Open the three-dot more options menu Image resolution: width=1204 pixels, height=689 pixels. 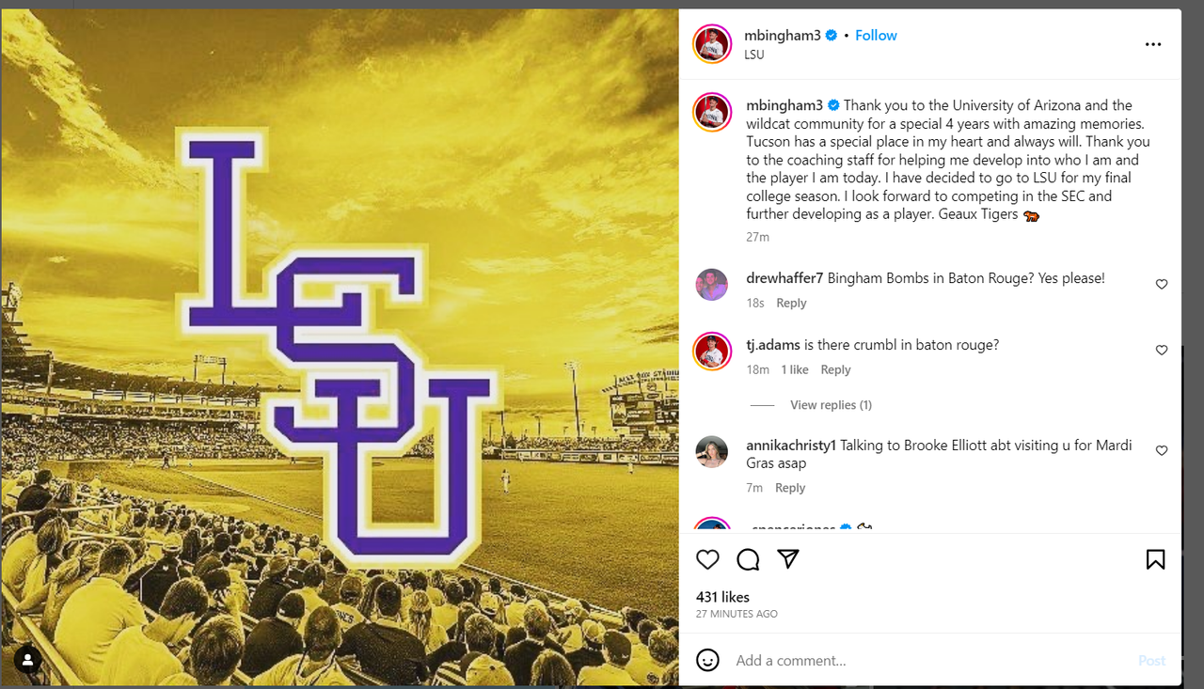(1153, 44)
